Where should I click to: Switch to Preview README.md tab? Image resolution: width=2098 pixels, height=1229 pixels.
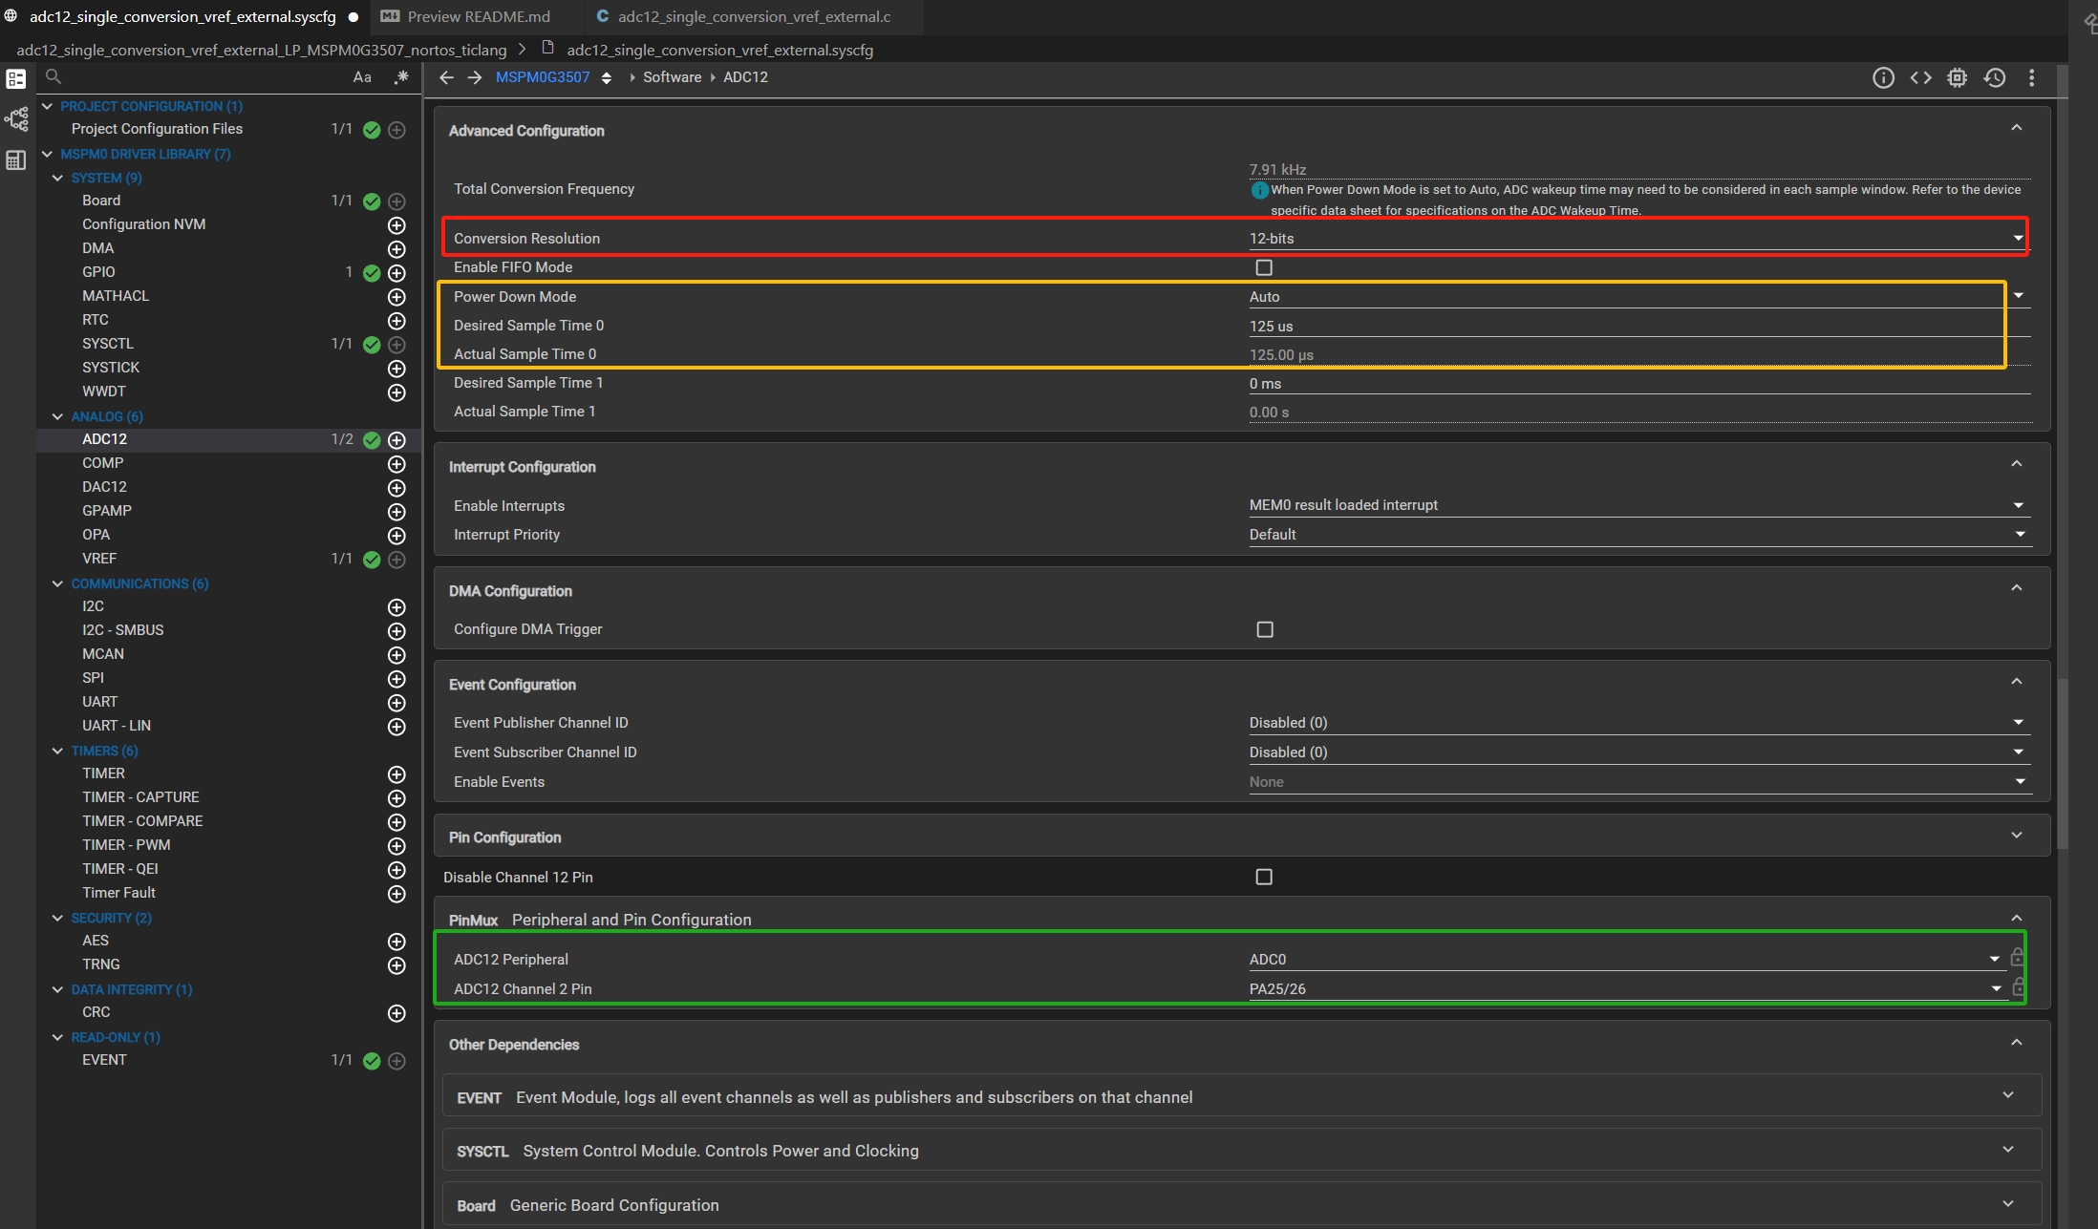478,16
